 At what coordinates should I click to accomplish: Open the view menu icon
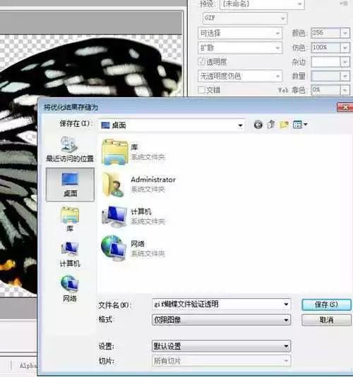[300, 125]
